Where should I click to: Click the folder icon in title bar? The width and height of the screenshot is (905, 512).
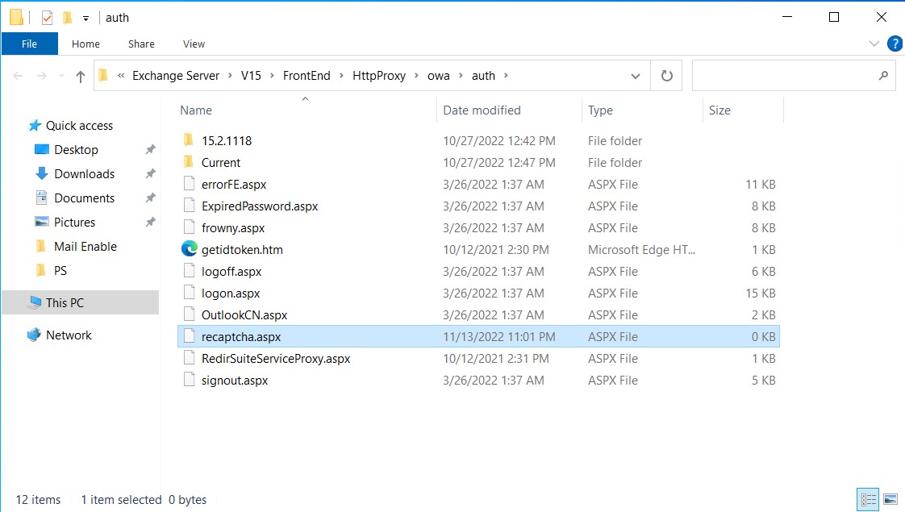[x=17, y=18]
